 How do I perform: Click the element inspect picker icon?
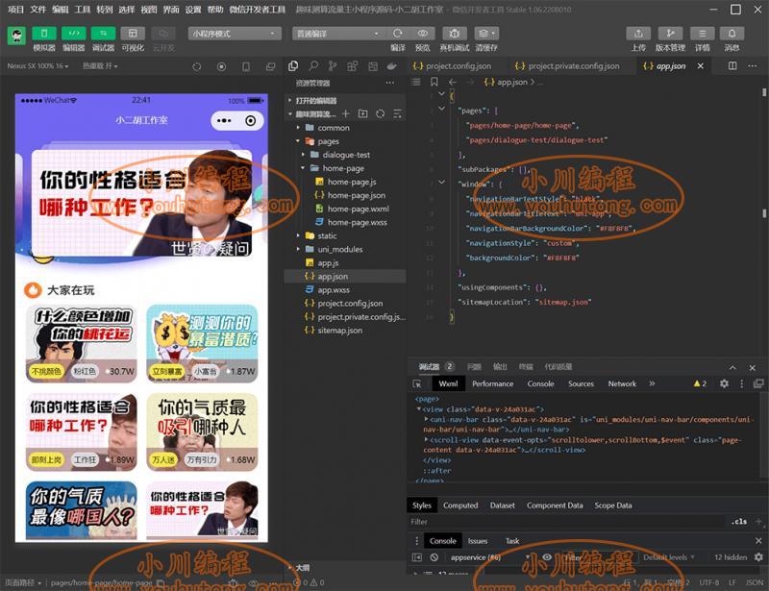417,383
